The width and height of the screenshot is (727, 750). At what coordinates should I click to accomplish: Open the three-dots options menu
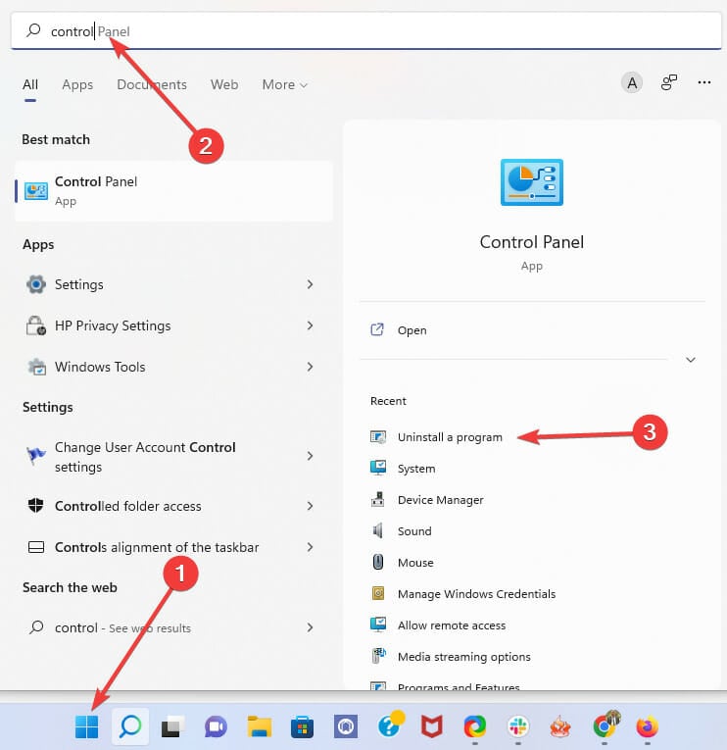703,83
